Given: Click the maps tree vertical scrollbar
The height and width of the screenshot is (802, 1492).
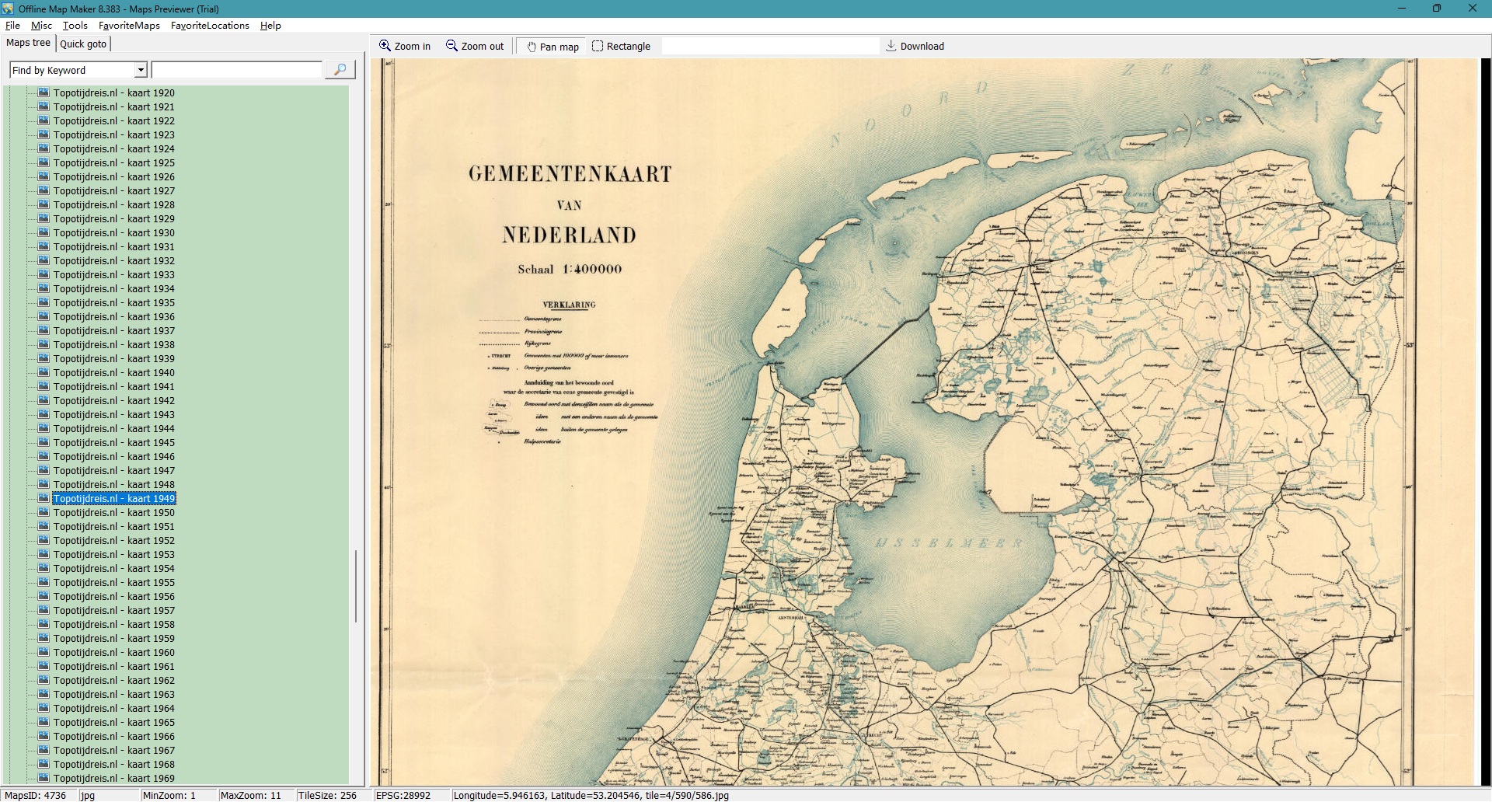Looking at the screenshot, I should (356, 586).
